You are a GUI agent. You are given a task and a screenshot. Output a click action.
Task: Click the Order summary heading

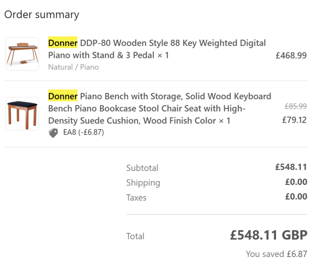point(41,15)
